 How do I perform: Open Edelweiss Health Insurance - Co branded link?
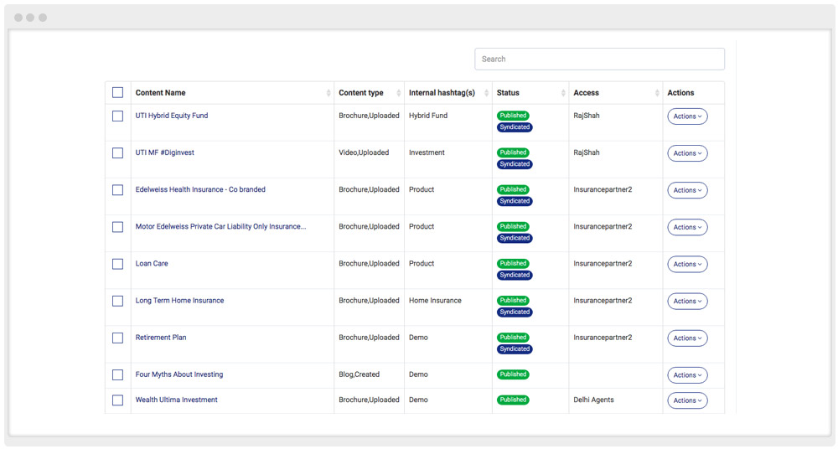[200, 189]
